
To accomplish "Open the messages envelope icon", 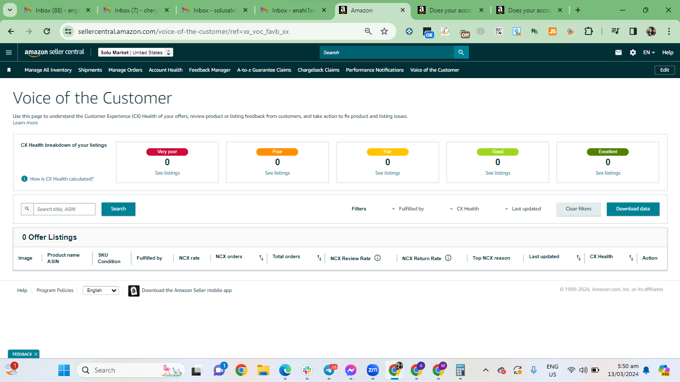I will tap(618, 52).
